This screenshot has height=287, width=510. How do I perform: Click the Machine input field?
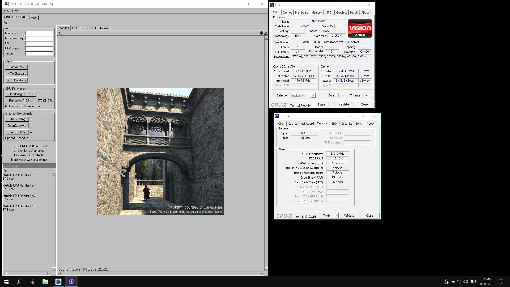(39, 33)
